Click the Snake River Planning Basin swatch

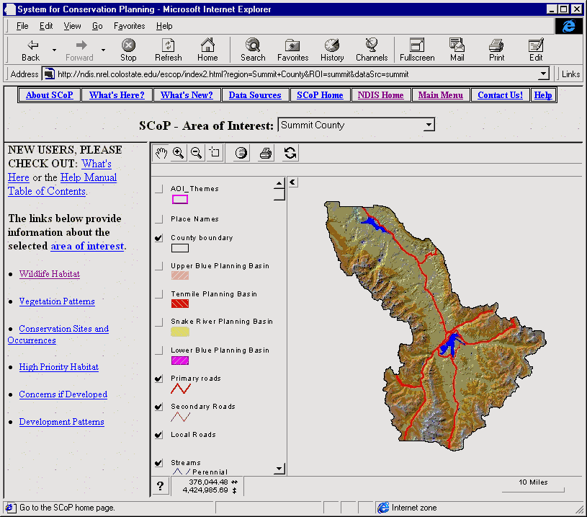179,332
